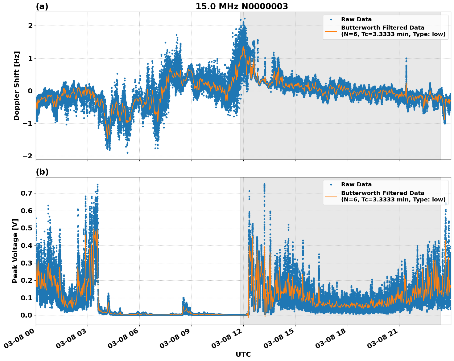Select the Butterworth Filtered Data text in the bottom legend

coord(382,193)
